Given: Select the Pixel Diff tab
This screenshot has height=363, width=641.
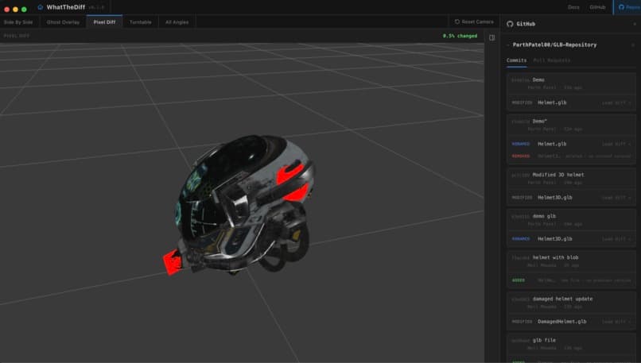Looking at the screenshot, I should [x=104, y=22].
